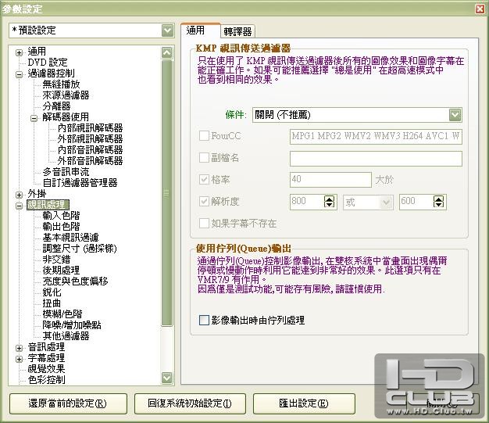Select 調整尺寸 (過採樣) in the tree
Viewport: 489px width, 423px height.
pyautogui.click(x=80, y=249)
